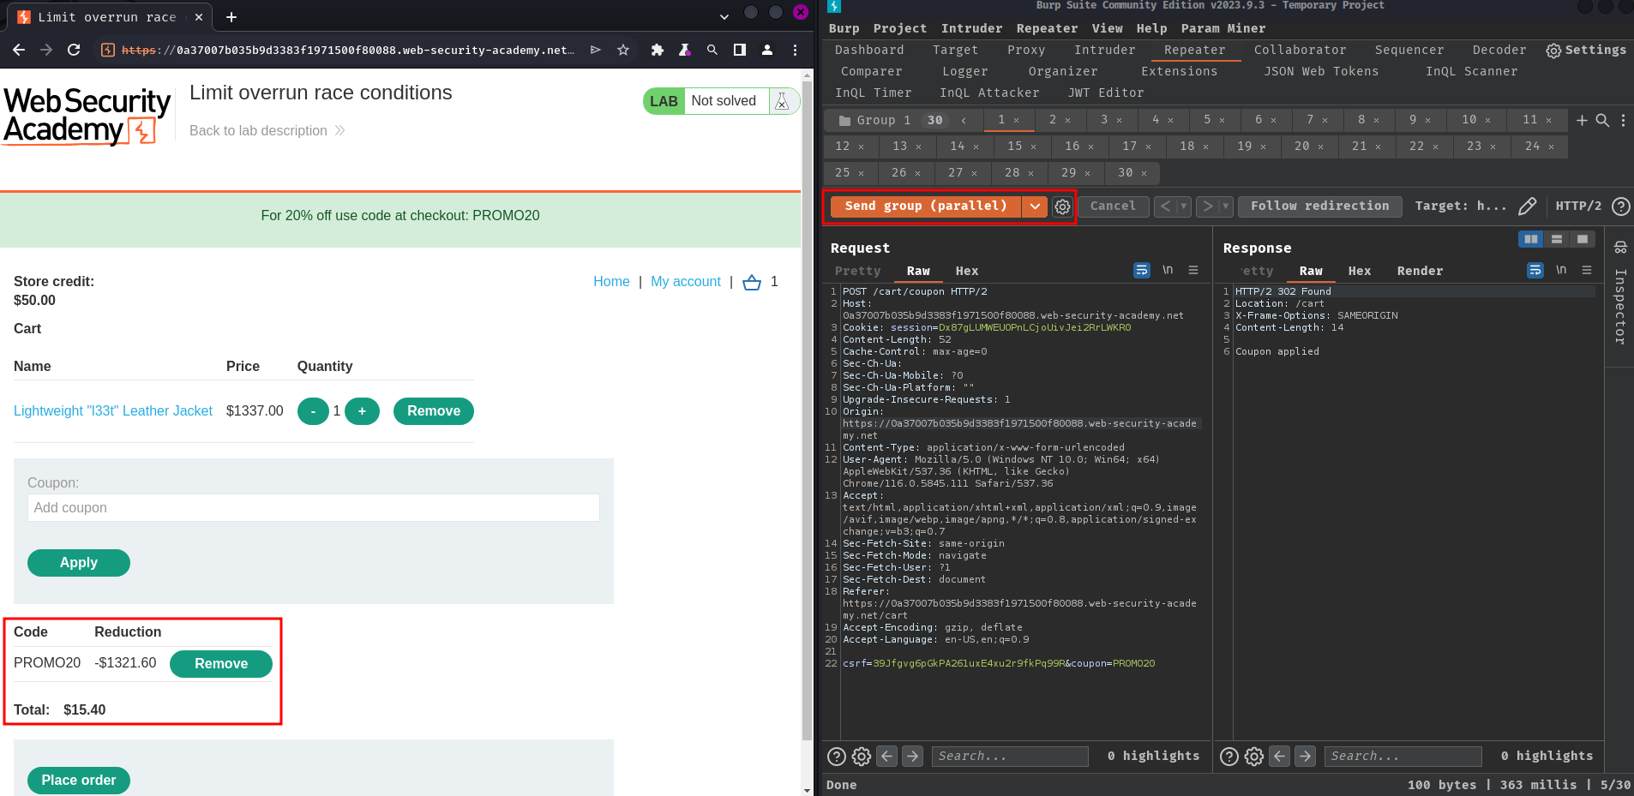Viewport: 1634px width, 796px height.
Task: Click the Add coupon input field
Action: point(314,508)
